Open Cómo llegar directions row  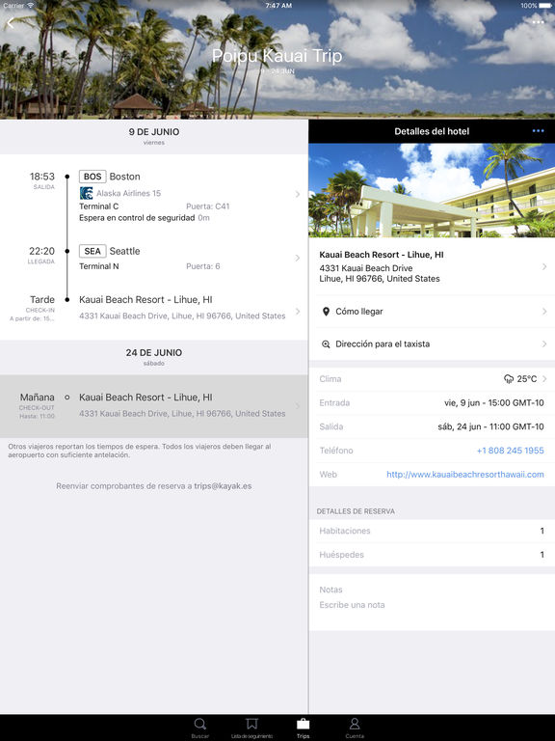(x=432, y=312)
